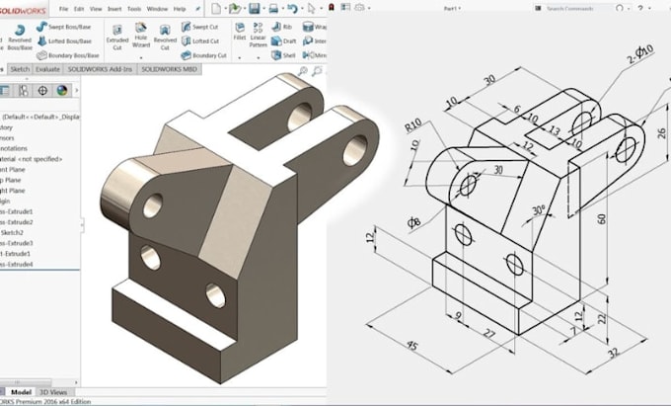Click the Rebuild traffic light icon
The image size is (671, 406).
tap(332, 8)
